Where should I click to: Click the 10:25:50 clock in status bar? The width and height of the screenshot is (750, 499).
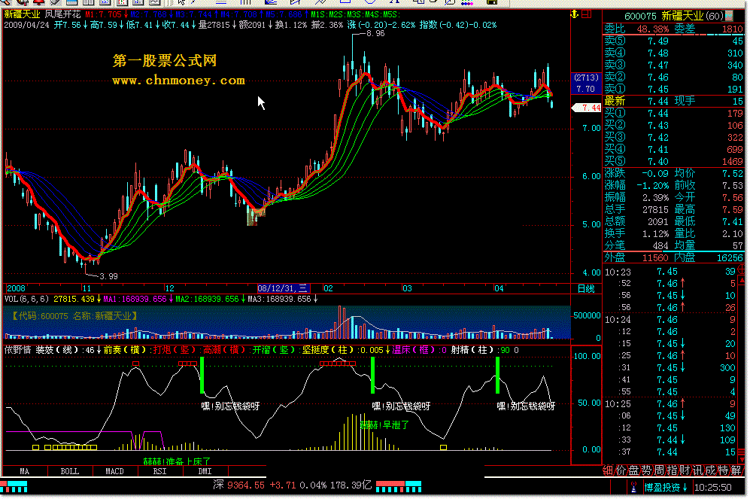tap(712, 488)
